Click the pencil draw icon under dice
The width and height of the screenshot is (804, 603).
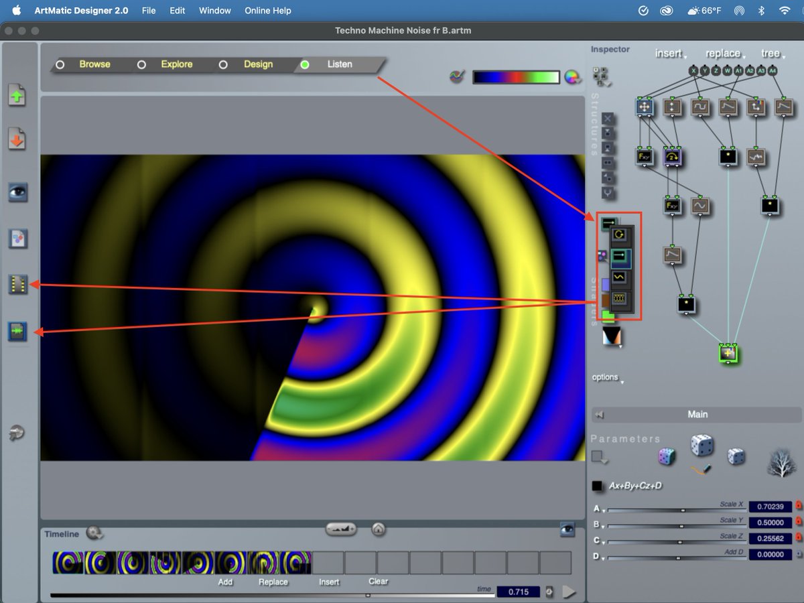(701, 469)
